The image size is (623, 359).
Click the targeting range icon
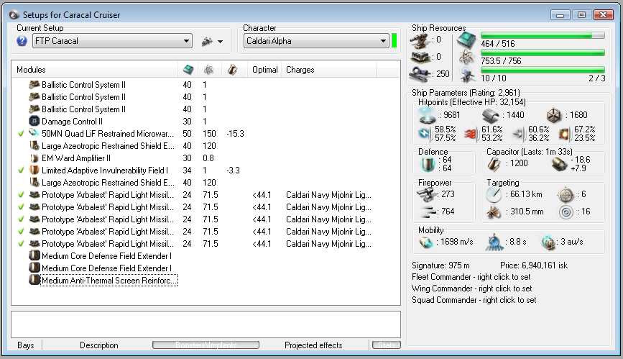pyautogui.click(x=494, y=195)
